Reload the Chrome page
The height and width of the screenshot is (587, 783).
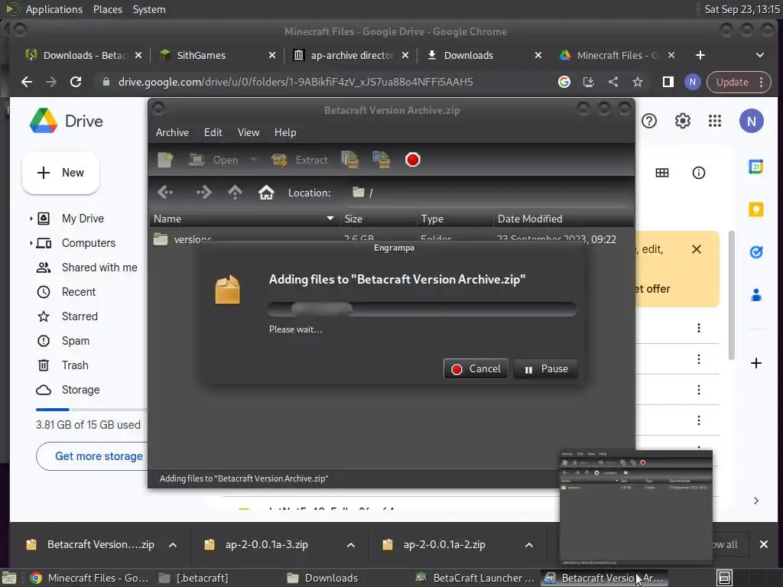[x=76, y=82]
